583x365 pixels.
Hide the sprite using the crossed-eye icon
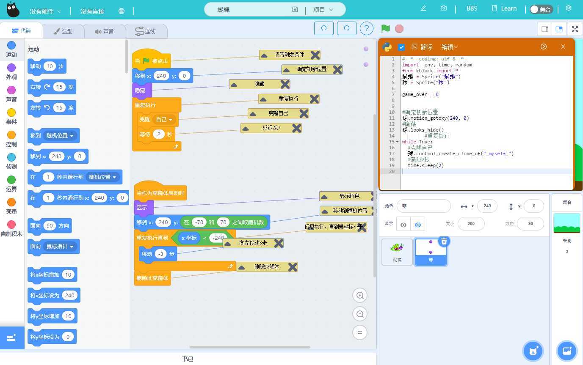point(418,225)
